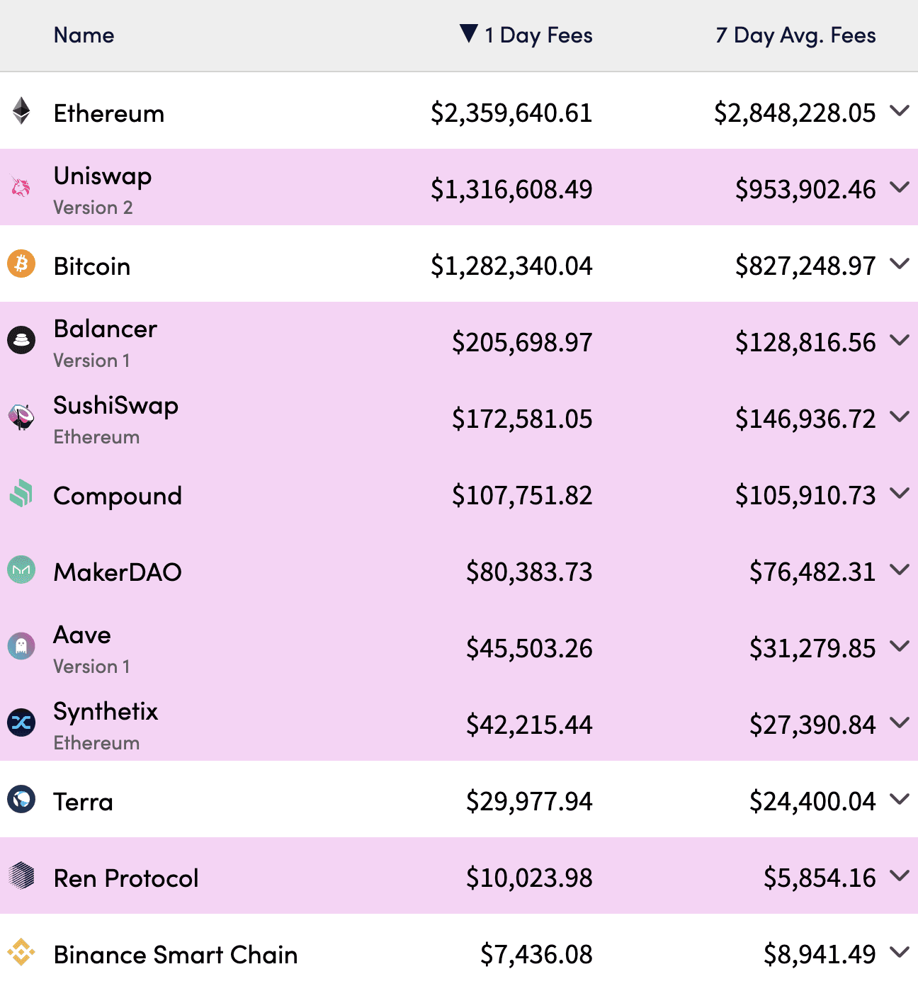
Task: Click the pink Uniswap unicorn icon
Action: point(21,187)
